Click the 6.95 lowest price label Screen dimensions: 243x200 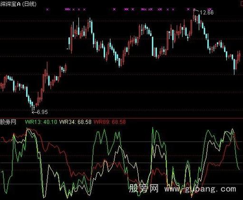(42, 112)
